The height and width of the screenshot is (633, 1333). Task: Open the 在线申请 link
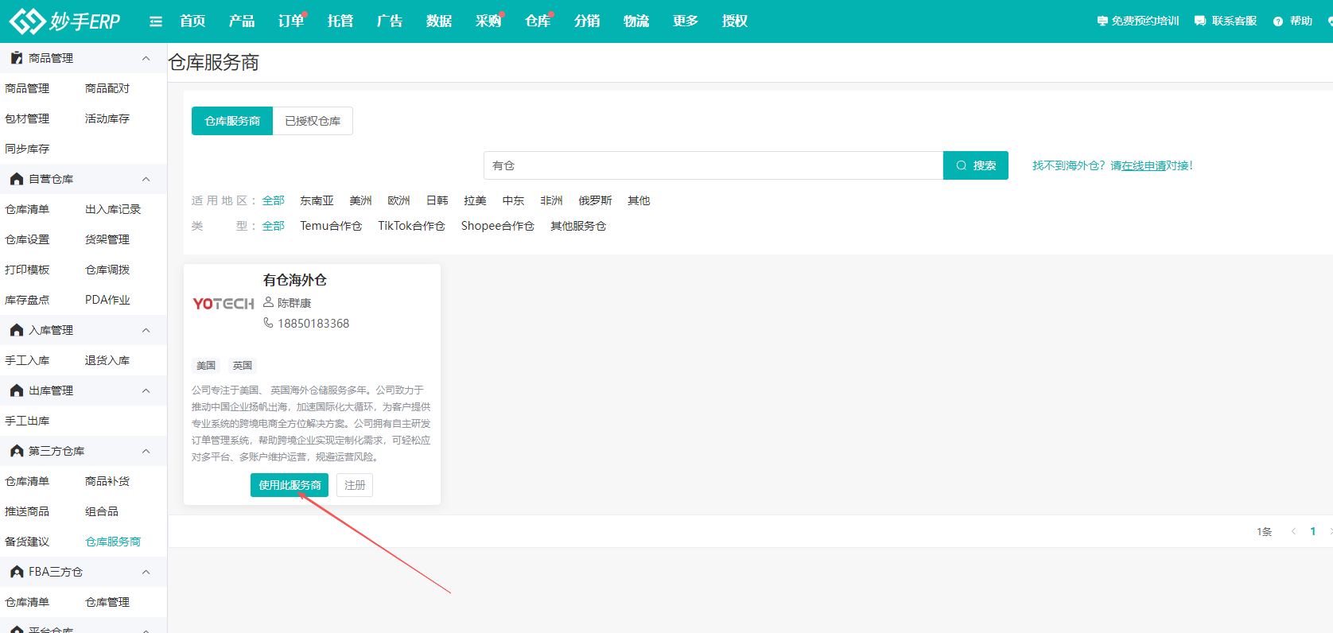click(x=1144, y=165)
